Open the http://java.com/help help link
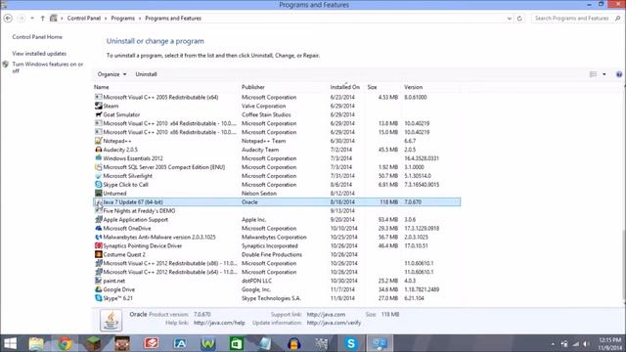This screenshot has width=626, height=352. 219,323
